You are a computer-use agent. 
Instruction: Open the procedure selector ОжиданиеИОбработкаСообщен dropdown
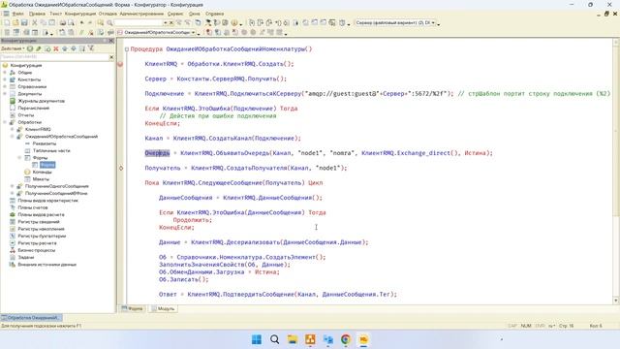[x=194, y=32]
